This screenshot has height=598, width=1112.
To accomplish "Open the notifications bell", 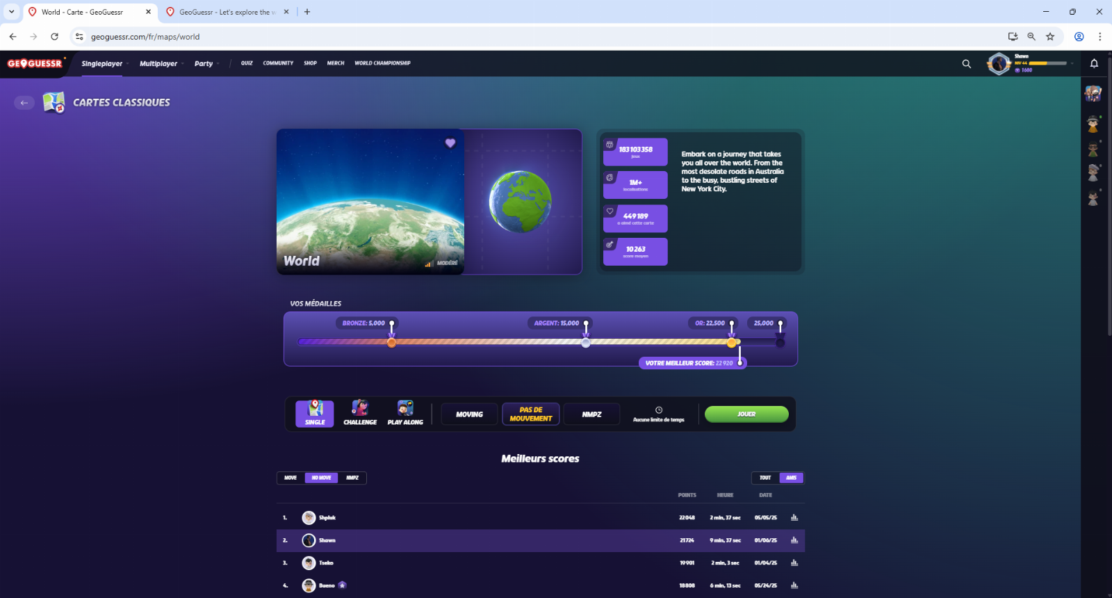I will [1094, 63].
